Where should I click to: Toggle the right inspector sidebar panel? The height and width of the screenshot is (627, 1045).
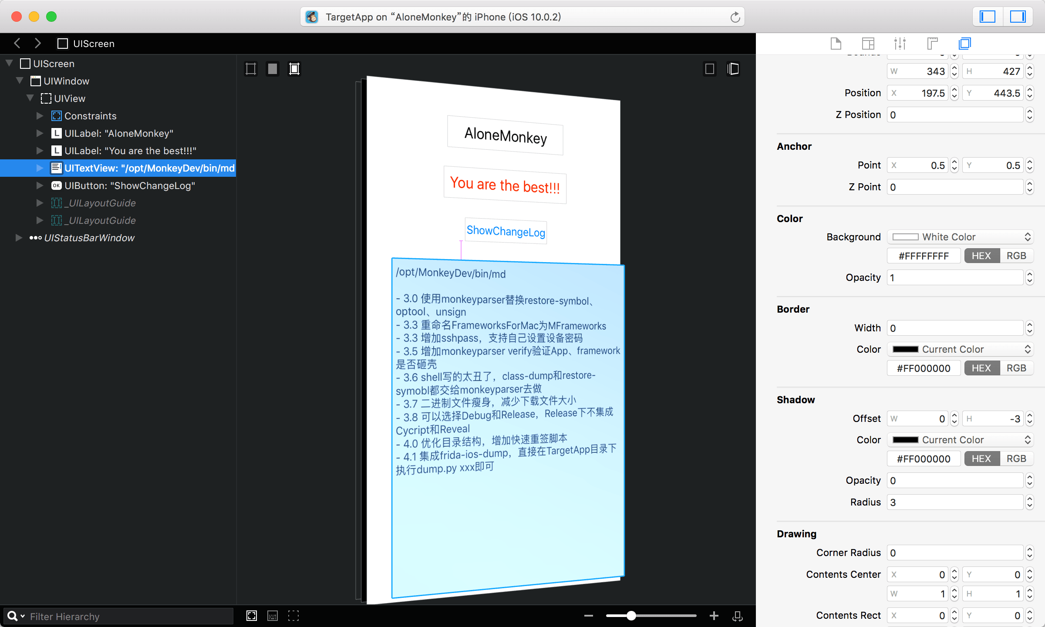[1018, 17]
